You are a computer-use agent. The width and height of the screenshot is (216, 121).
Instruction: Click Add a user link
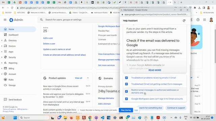click(x=48, y=38)
